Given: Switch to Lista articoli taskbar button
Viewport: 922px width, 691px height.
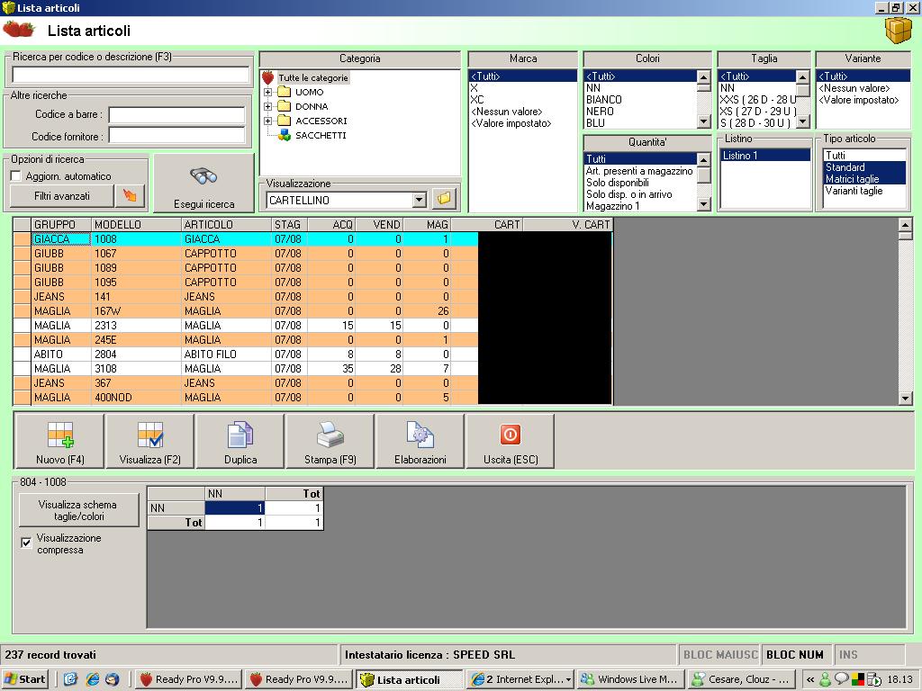Looking at the screenshot, I should pyautogui.click(x=410, y=679).
